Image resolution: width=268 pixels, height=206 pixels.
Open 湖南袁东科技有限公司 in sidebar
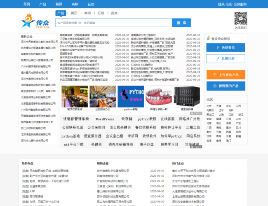(33, 54)
